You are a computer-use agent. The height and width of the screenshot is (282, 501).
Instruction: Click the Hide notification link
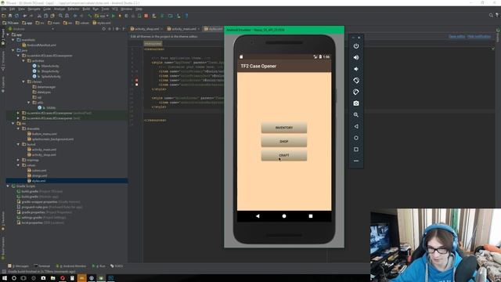pyautogui.click(x=479, y=37)
